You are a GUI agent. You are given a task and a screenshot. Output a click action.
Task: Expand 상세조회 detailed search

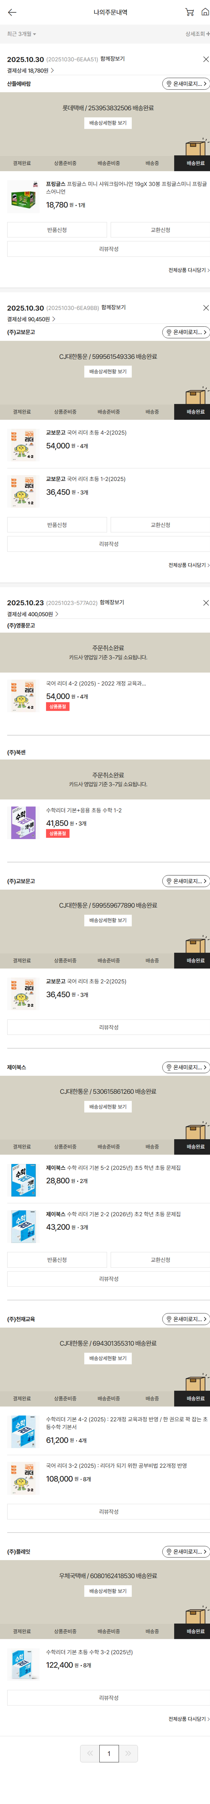coord(197,34)
